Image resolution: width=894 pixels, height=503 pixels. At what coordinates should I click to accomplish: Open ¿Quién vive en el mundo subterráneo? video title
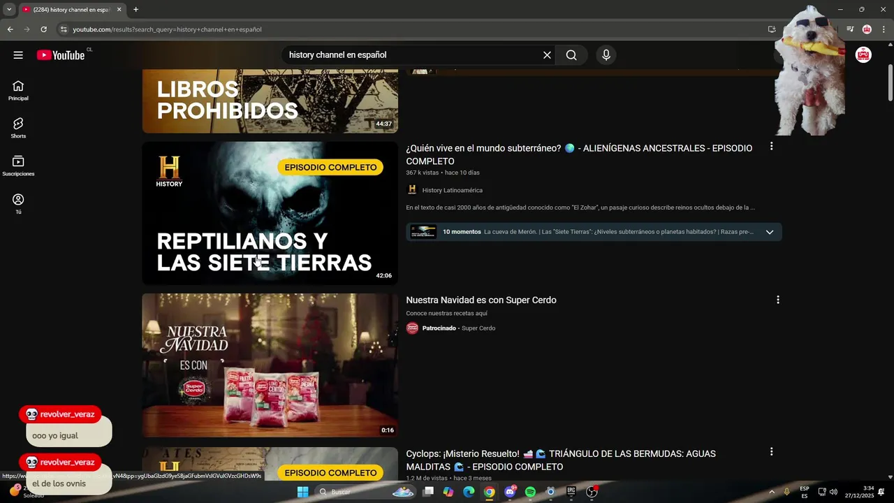(x=579, y=154)
